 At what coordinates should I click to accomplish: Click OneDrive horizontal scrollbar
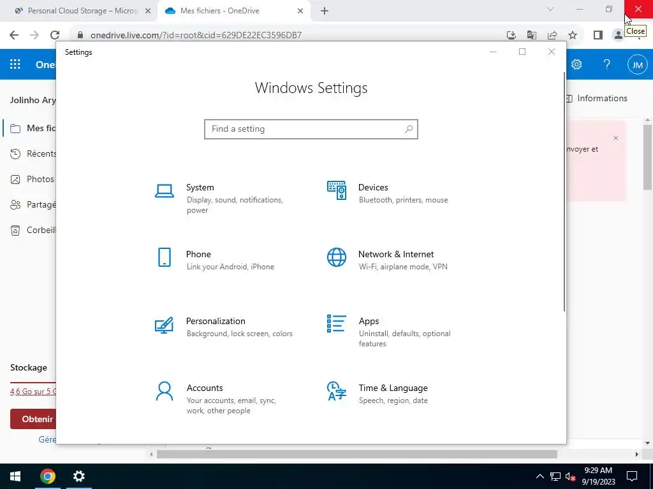click(357, 454)
